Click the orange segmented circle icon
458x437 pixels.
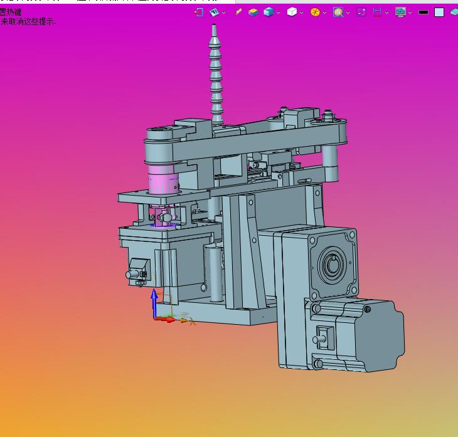pyautogui.click(x=315, y=13)
